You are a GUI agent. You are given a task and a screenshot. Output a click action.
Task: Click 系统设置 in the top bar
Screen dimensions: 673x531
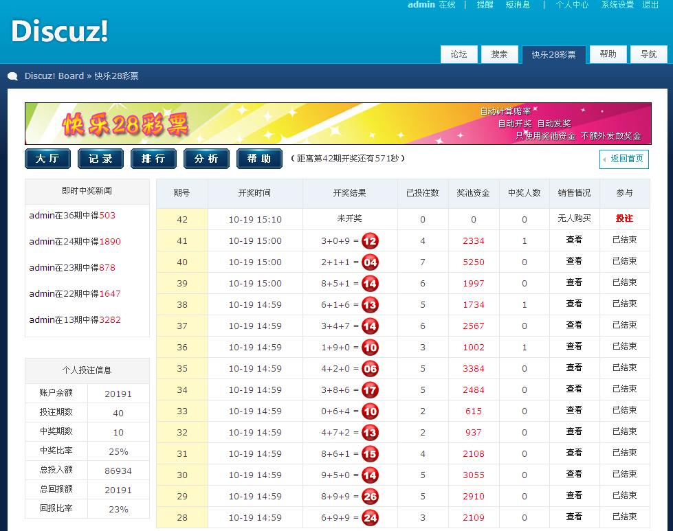tap(617, 5)
